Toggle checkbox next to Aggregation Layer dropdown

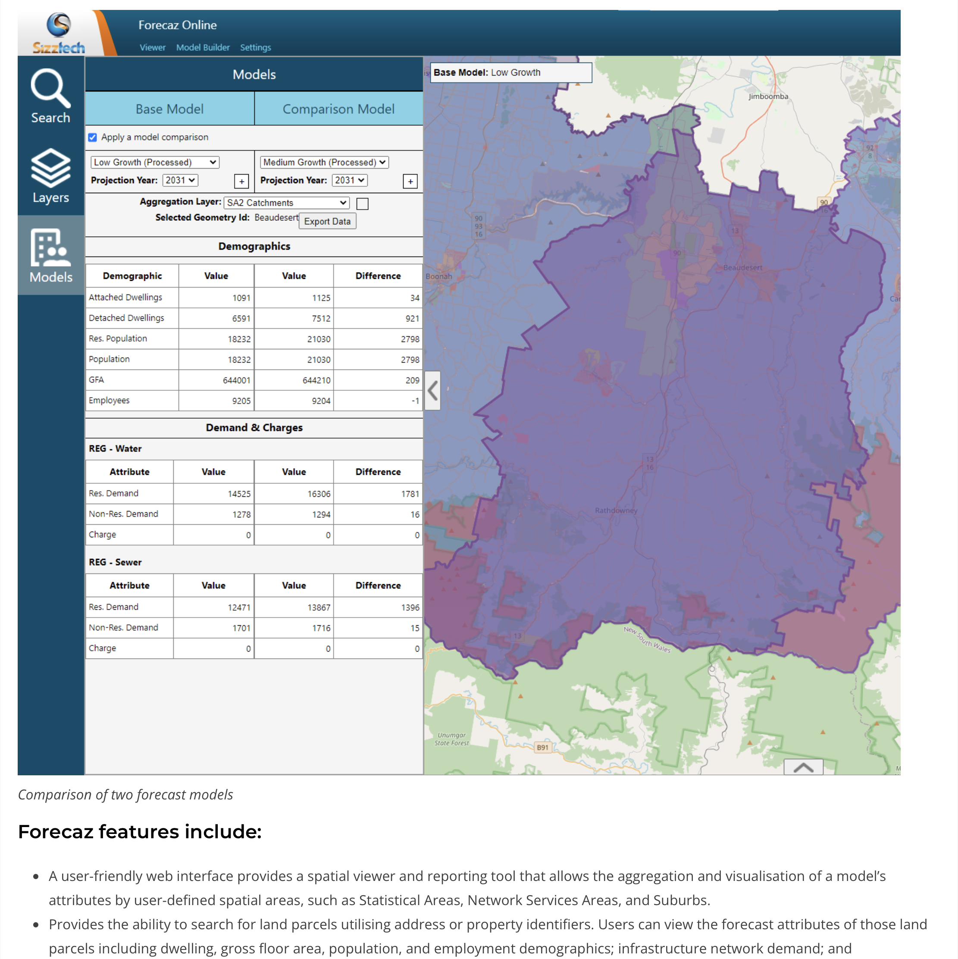pos(362,204)
